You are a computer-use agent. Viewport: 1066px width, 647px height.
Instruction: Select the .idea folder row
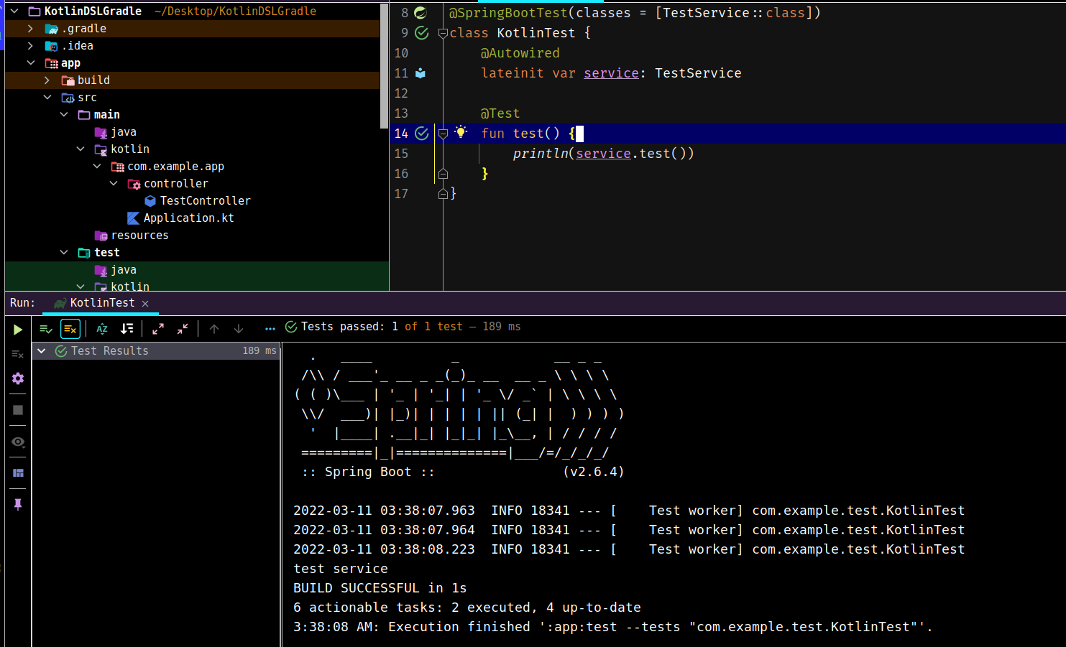[192, 46]
